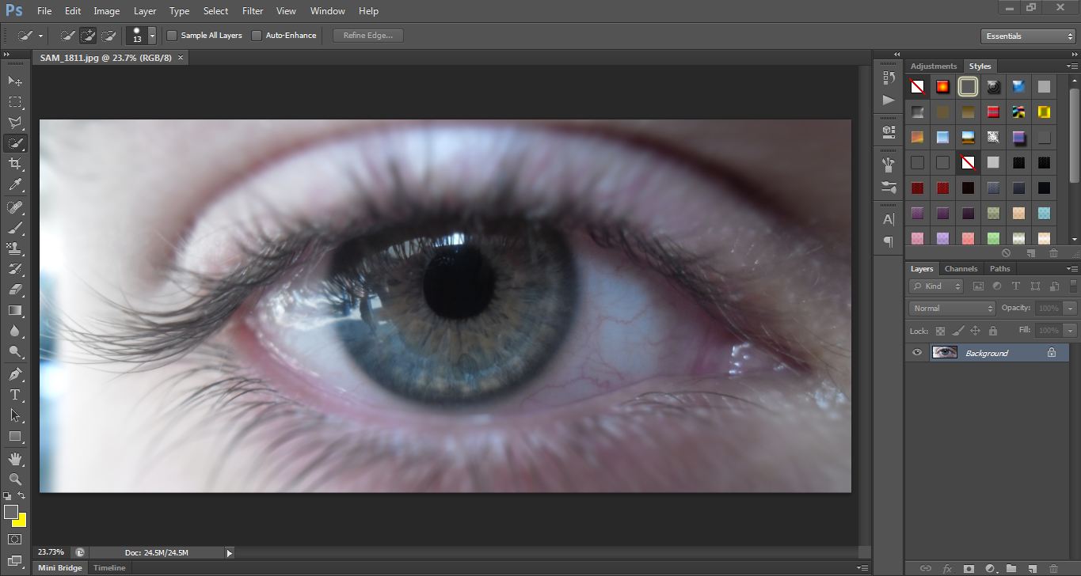1081x576 pixels.
Task: Switch to the Adjustments tab
Action: (934, 66)
